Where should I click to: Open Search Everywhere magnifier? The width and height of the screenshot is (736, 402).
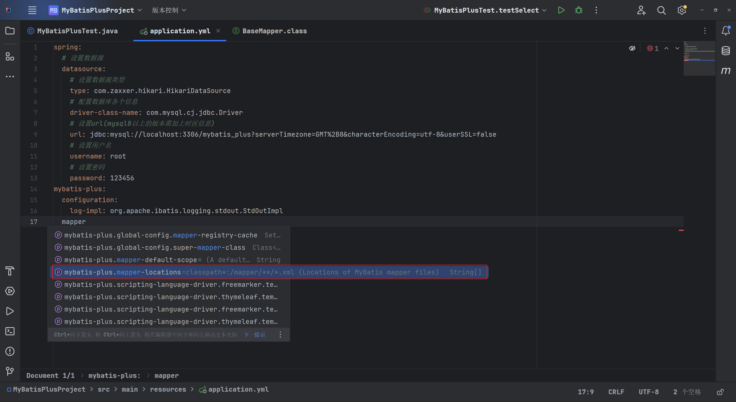[x=661, y=10]
